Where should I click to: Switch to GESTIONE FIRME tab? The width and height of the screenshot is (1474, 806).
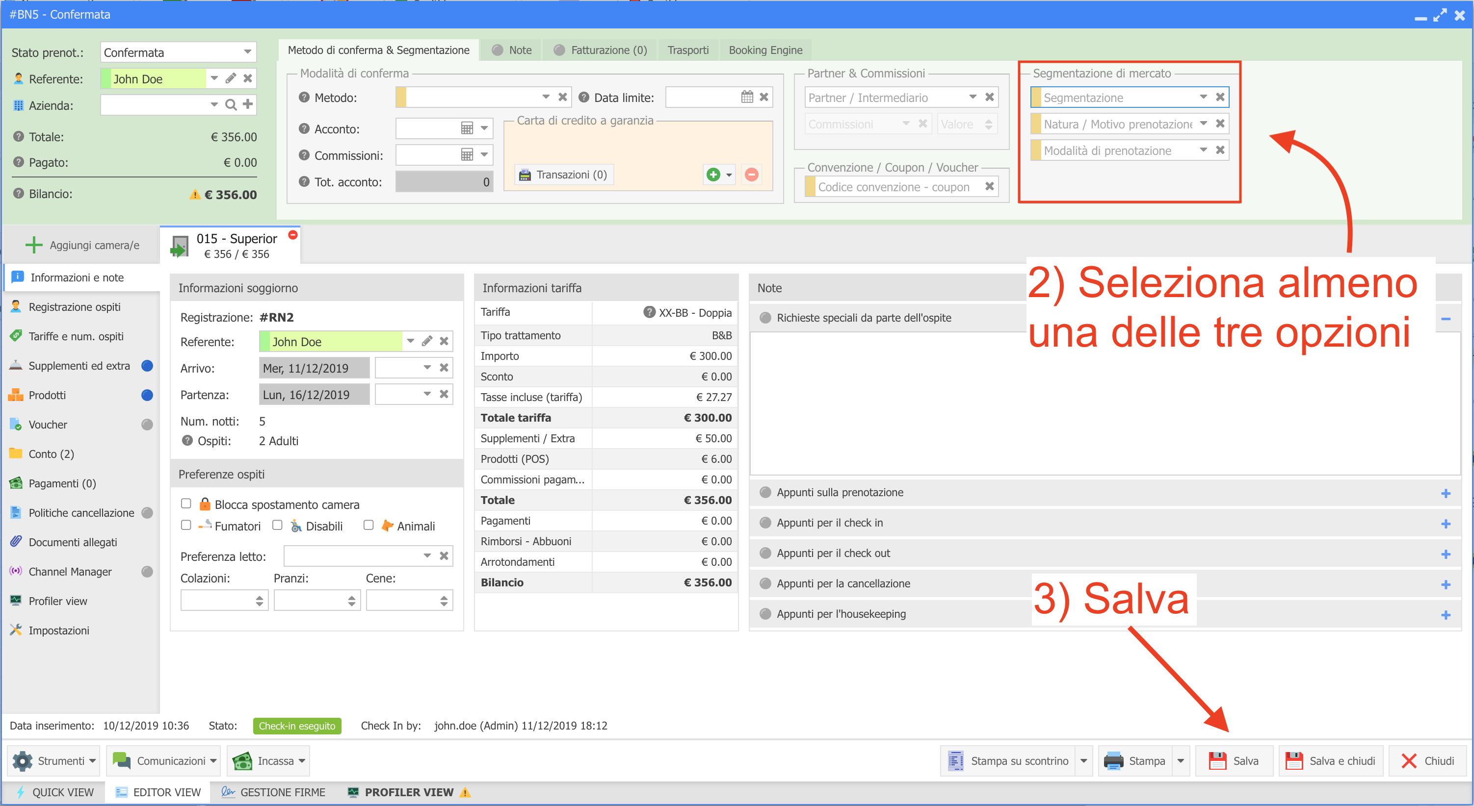click(273, 792)
